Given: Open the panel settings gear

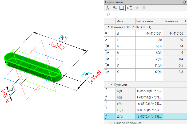Looking at the screenshot, I should click(x=185, y=2).
